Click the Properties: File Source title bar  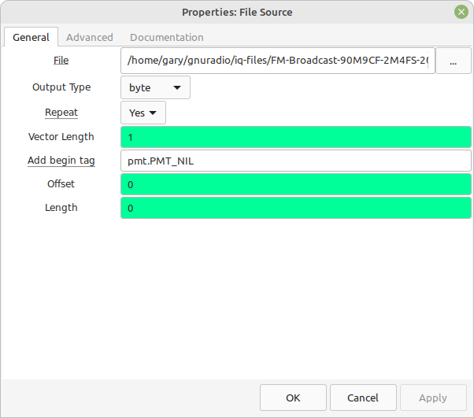pos(237,12)
